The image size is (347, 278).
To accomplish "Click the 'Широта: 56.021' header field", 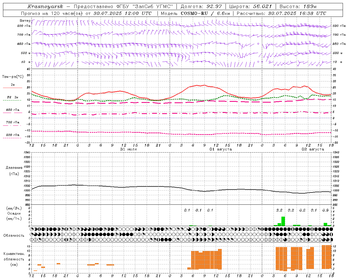I will tap(250, 7).
